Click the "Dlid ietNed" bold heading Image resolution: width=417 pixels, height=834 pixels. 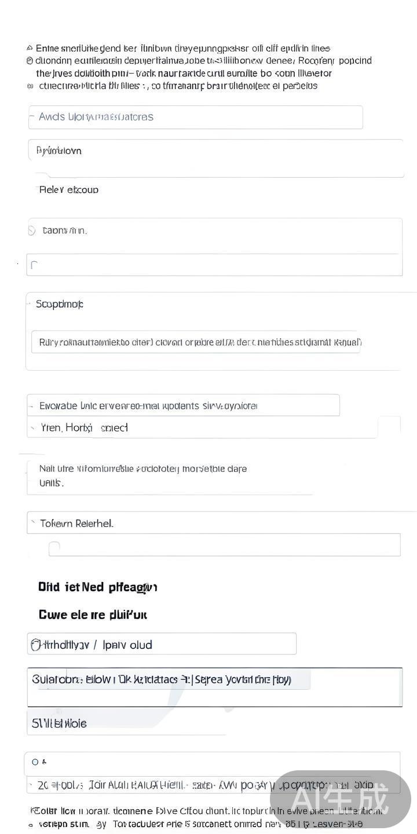click(97, 587)
